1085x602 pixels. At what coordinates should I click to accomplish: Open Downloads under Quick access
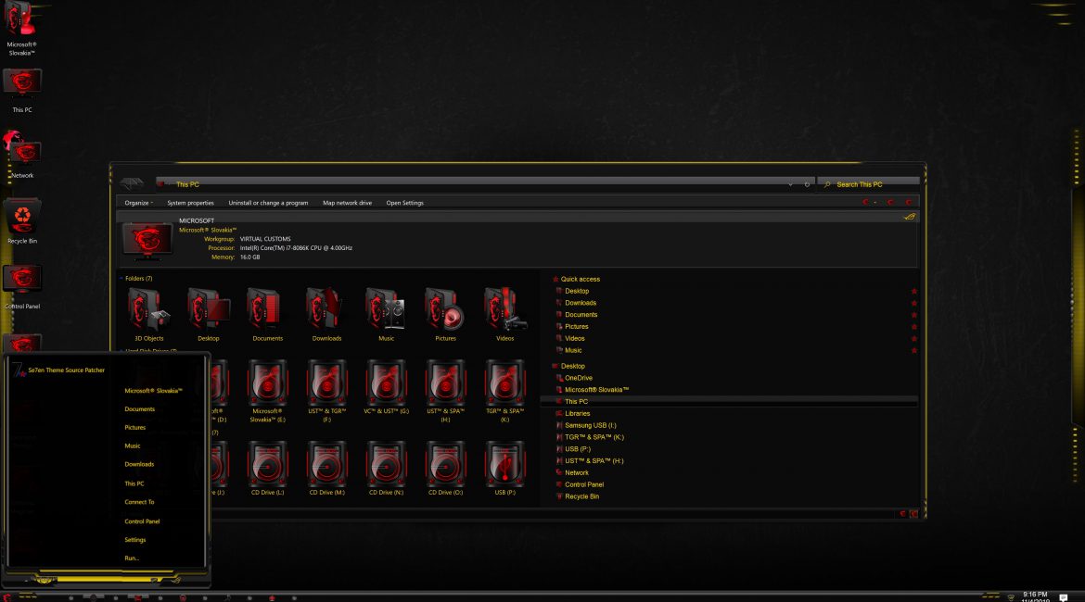click(x=580, y=303)
